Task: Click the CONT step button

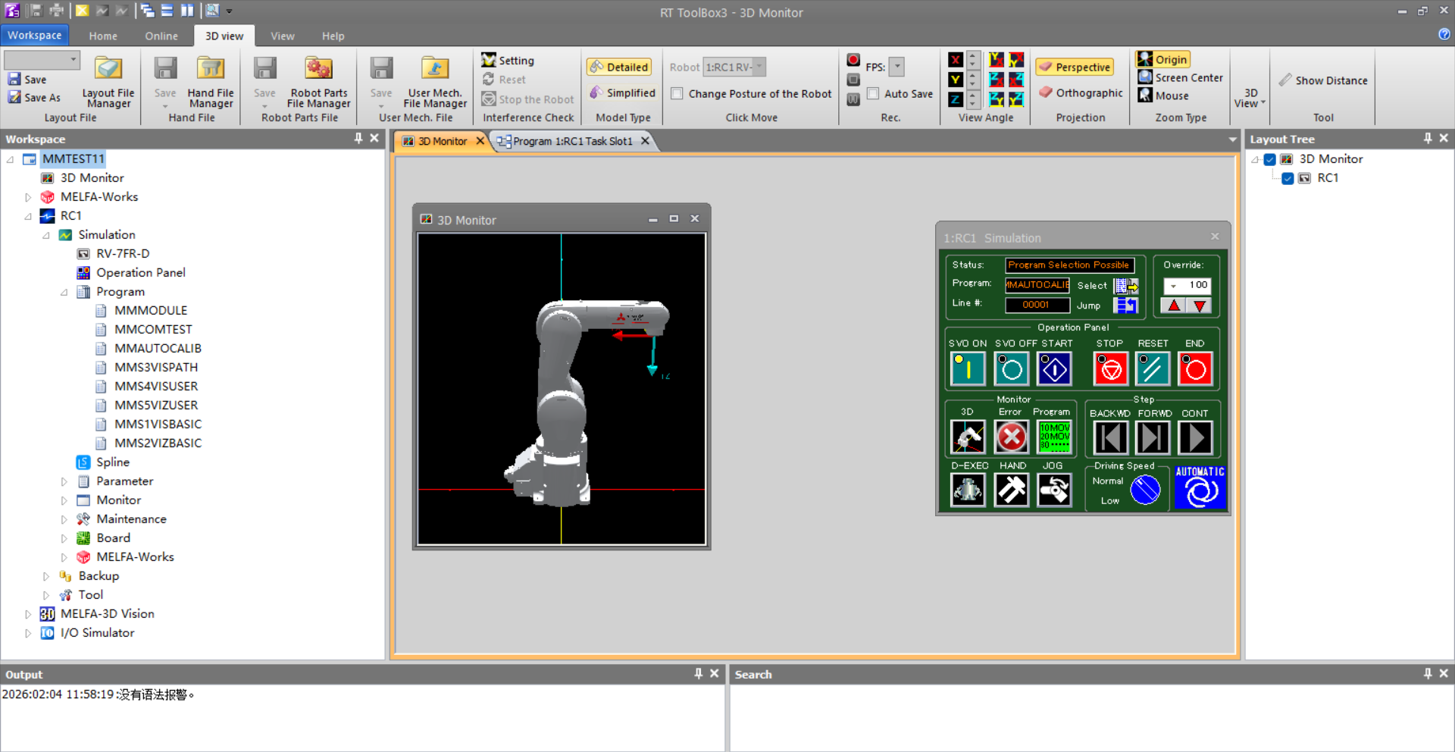Action: click(1195, 437)
